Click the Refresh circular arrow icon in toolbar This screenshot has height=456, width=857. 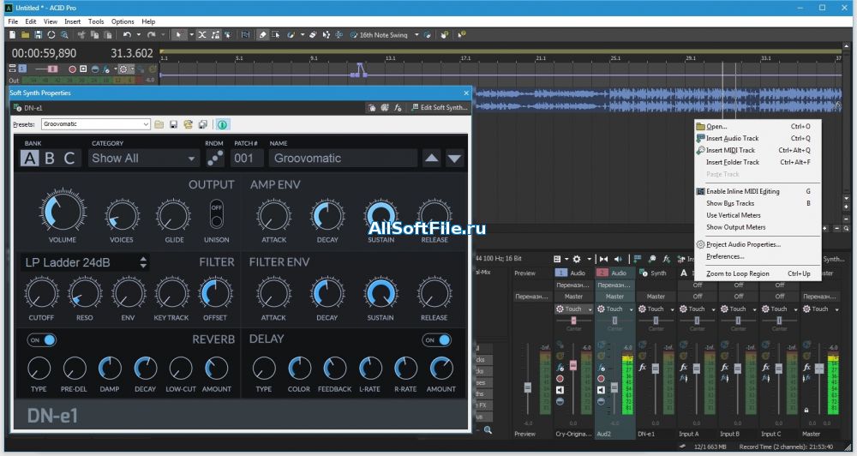51,34
